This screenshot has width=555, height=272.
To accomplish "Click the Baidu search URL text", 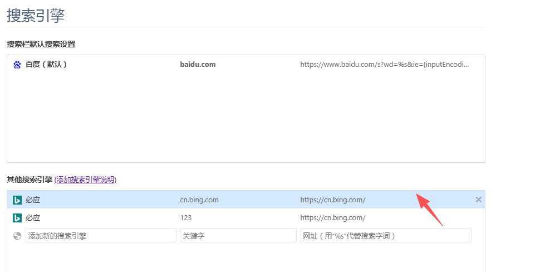I will click(385, 65).
